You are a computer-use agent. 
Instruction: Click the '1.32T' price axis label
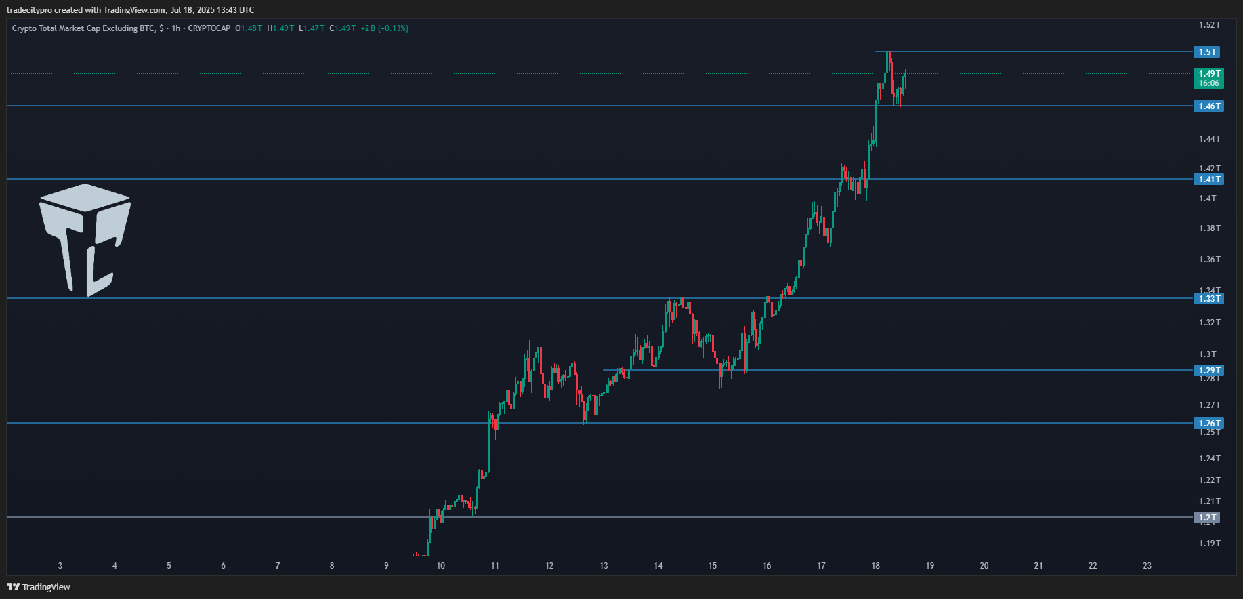coord(1210,323)
